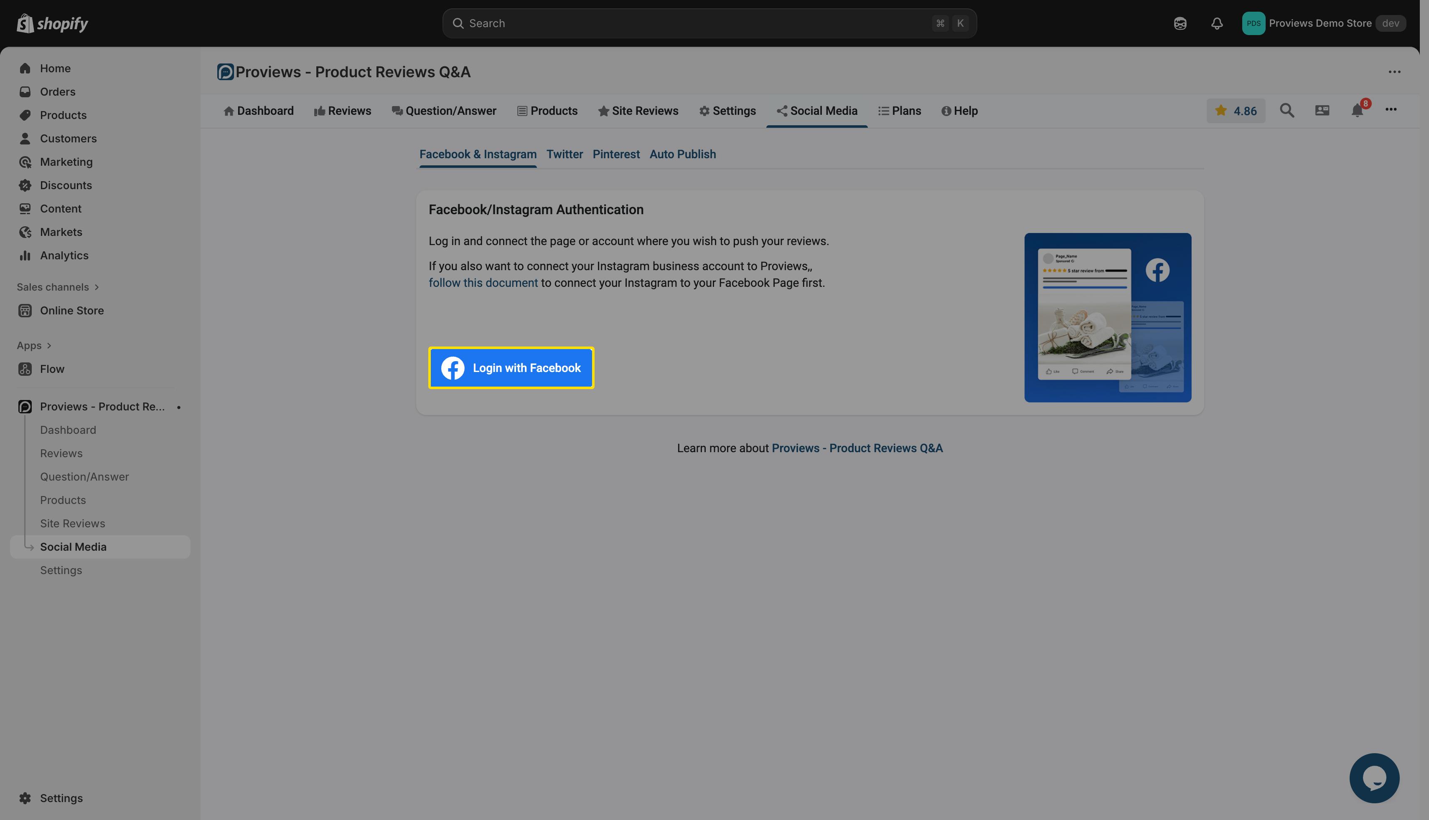
Task: Open Shopify notifications bell in top bar
Action: [1217, 23]
